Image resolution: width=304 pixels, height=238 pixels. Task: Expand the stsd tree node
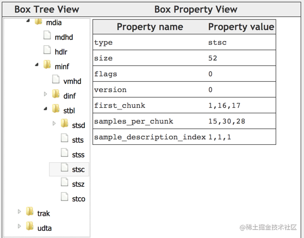54,123
